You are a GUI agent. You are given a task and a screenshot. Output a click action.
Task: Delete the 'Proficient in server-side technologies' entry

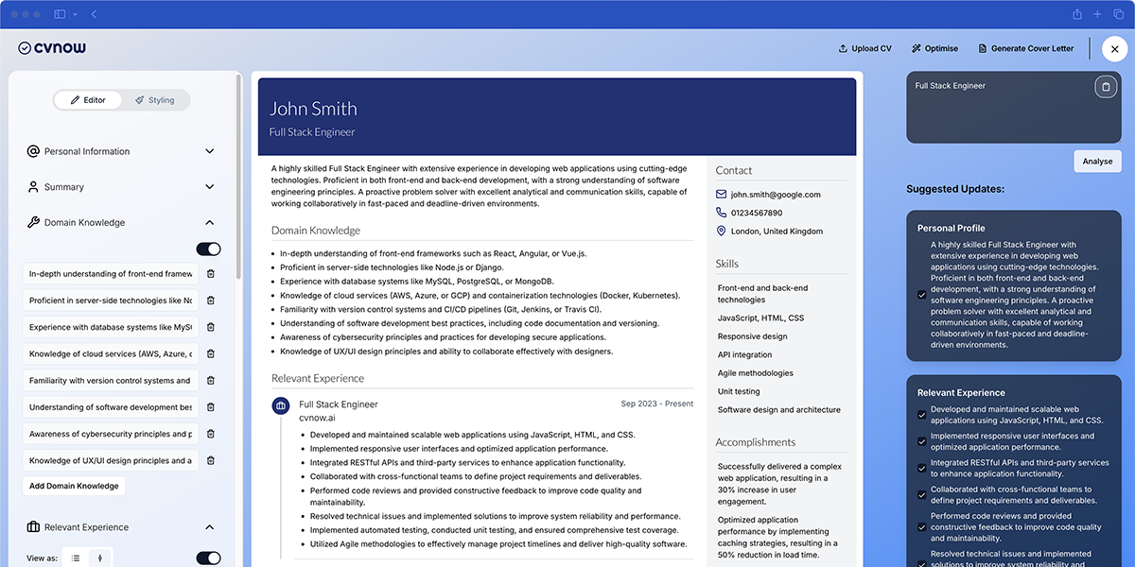(x=210, y=301)
